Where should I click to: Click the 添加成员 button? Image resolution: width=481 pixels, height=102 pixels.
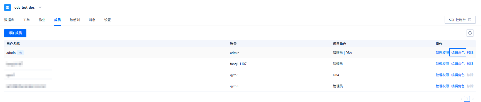point(15,33)
